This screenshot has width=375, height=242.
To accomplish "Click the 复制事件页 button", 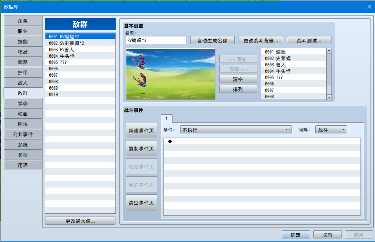I will tap(141, 148).
